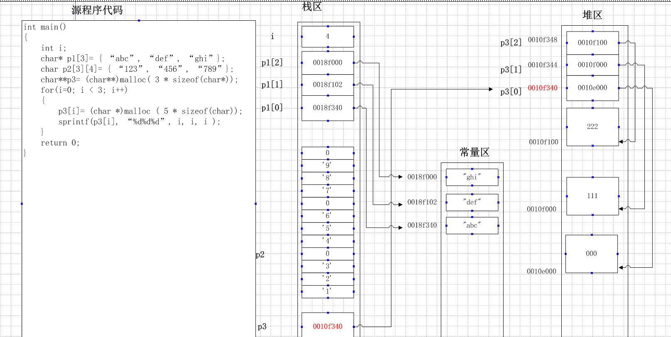
Task: Click the p2 cell containing '7'
Action: [x=328, y=191]
